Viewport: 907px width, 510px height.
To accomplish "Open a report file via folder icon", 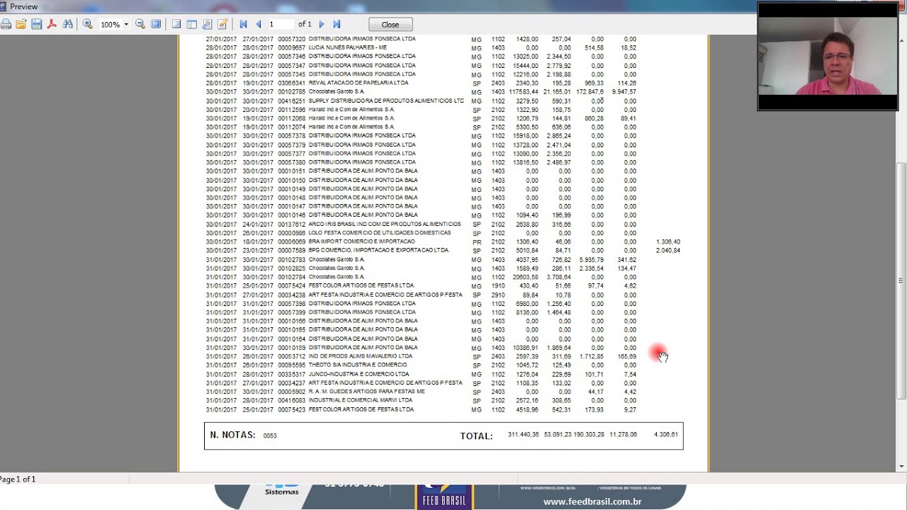I will tap(21, 24).
